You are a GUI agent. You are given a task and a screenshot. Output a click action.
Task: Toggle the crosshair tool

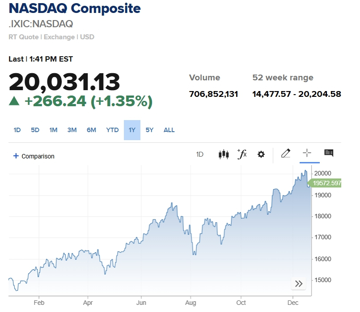[x=307, y=154]
